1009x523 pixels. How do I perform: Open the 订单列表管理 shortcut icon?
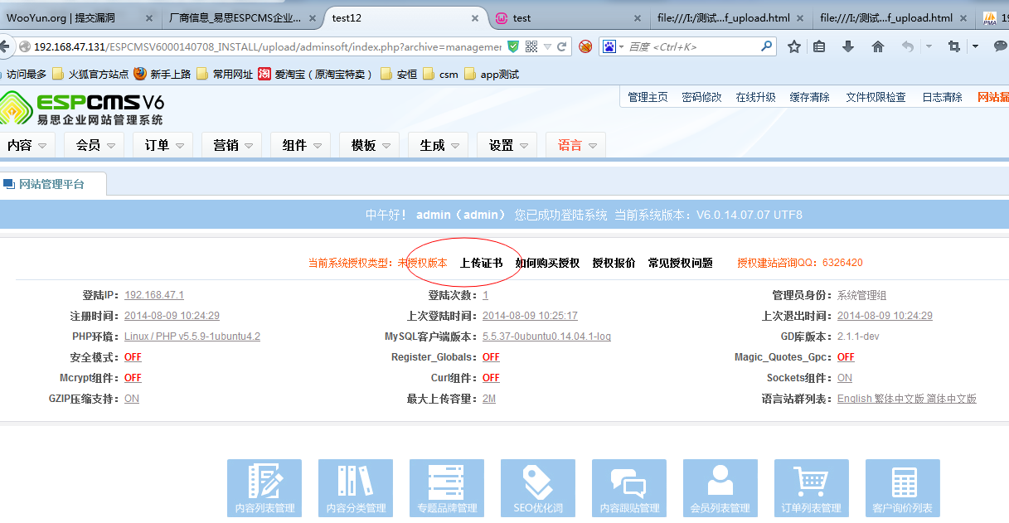pos(812,488)
